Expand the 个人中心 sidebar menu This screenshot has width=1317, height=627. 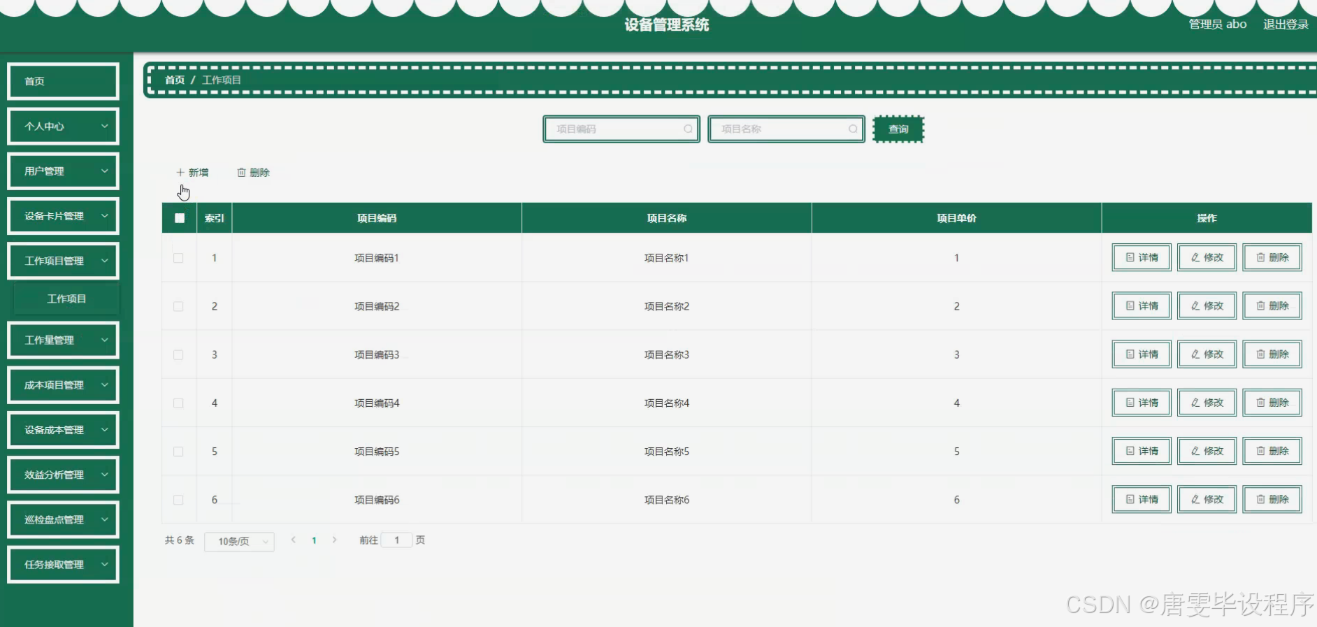coord(63,127)
